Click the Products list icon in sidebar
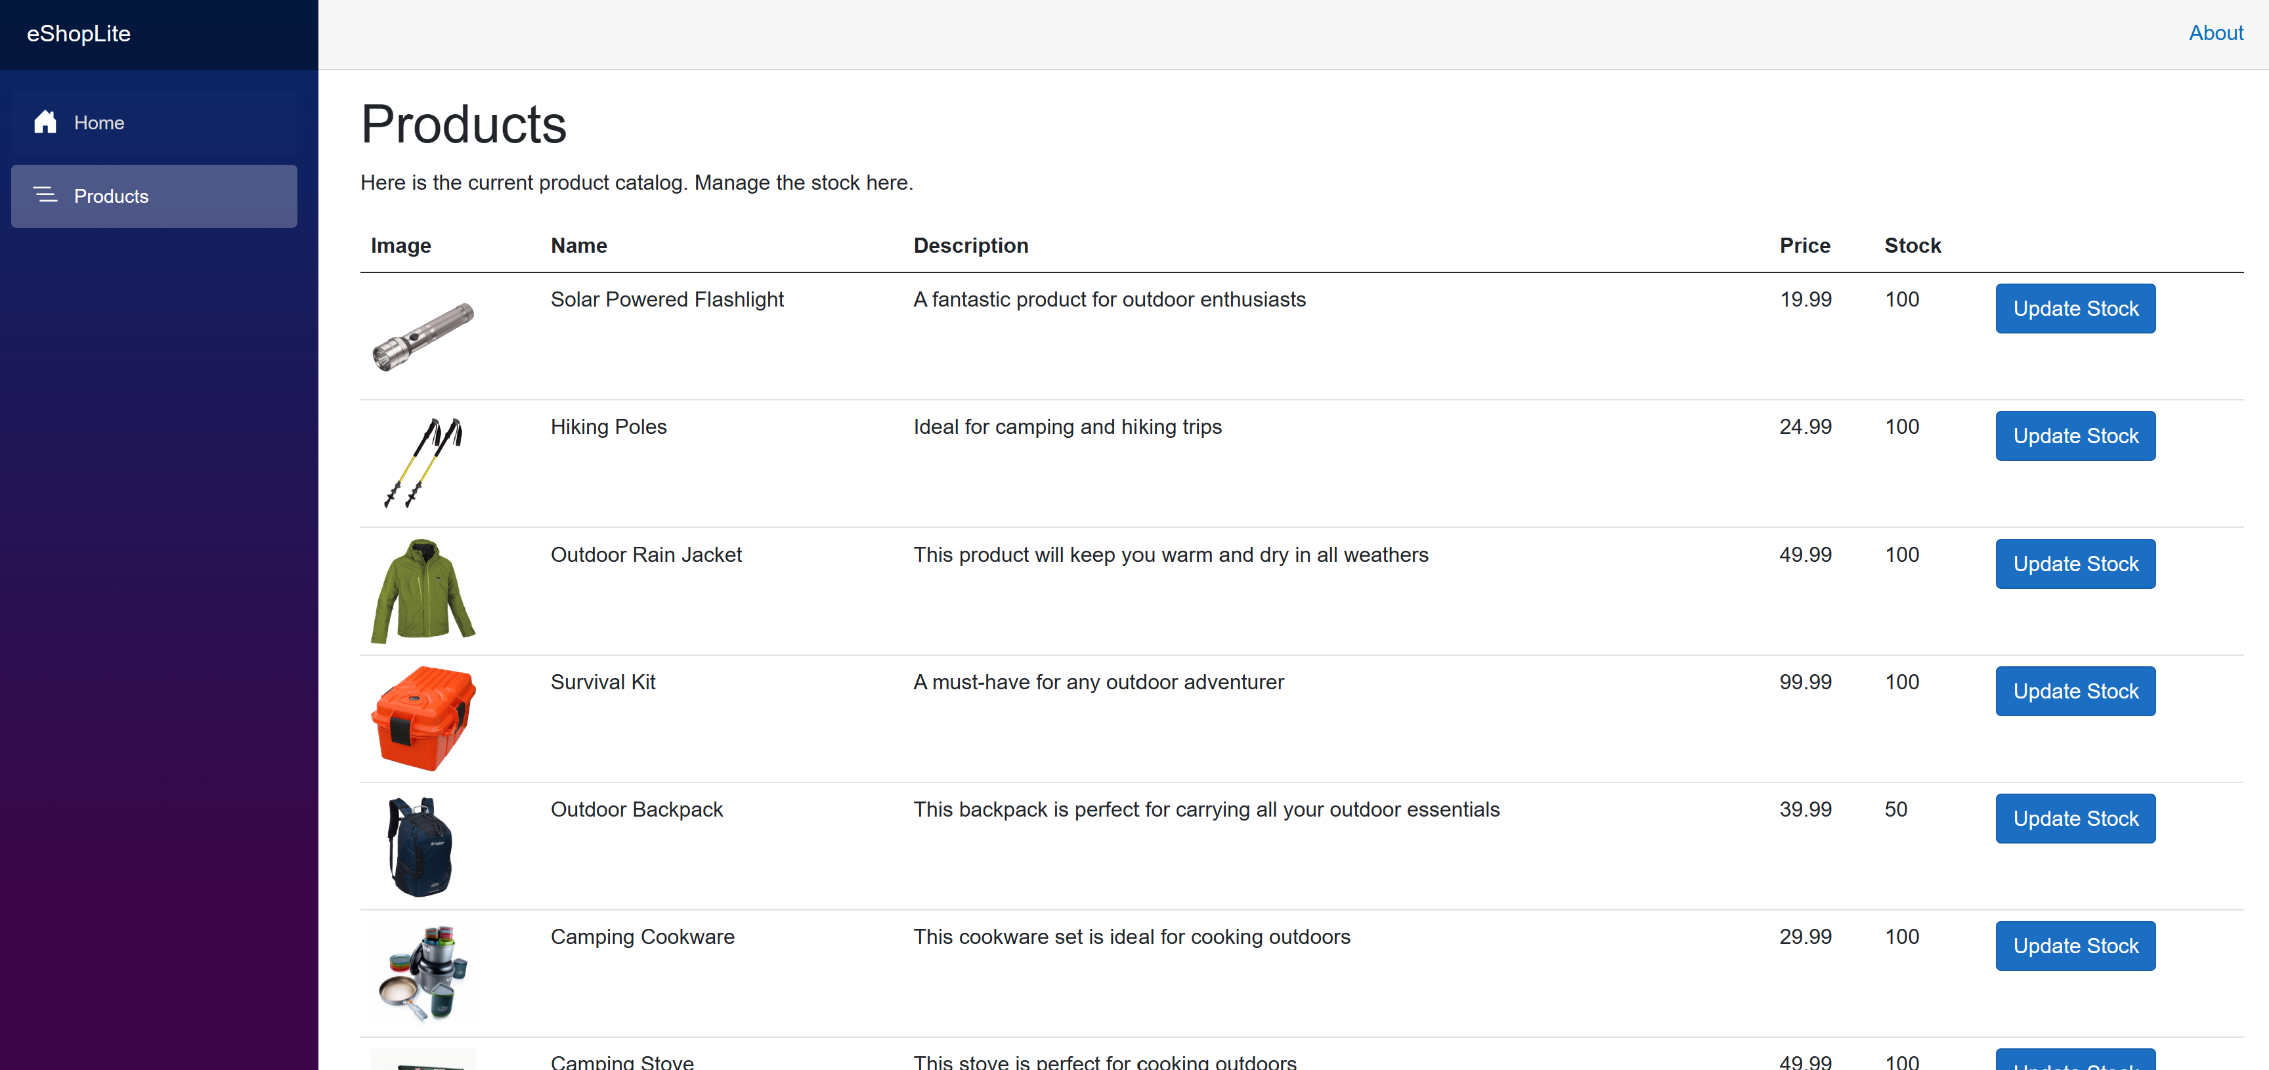Viewport: 2269px width, 1070px height. click(45, 196)
